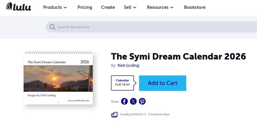
Task: Click the Share label
Action: 115,102
